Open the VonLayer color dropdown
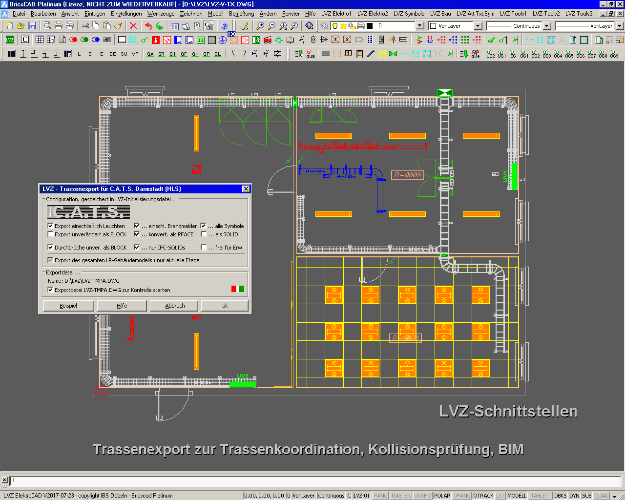Image resolution: width=625 pixels, height=500 pixels. point(479,26)
